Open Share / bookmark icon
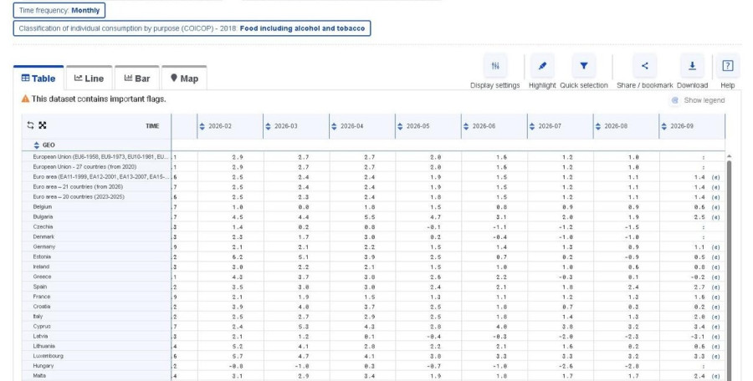753x381 pixels. pos(644,66)
